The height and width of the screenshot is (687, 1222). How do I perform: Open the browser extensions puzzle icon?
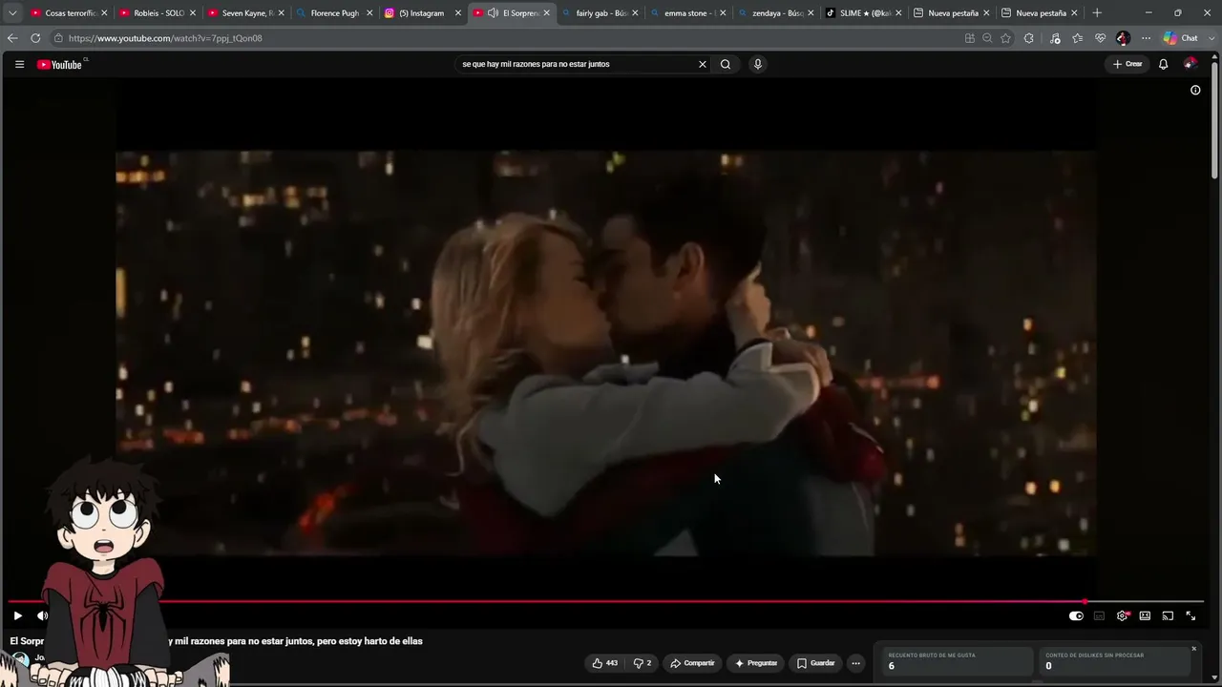point(1028,38)
